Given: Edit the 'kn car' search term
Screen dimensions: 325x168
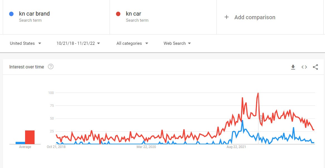Looking at the screenshot, I should click(x=134, y=14).
